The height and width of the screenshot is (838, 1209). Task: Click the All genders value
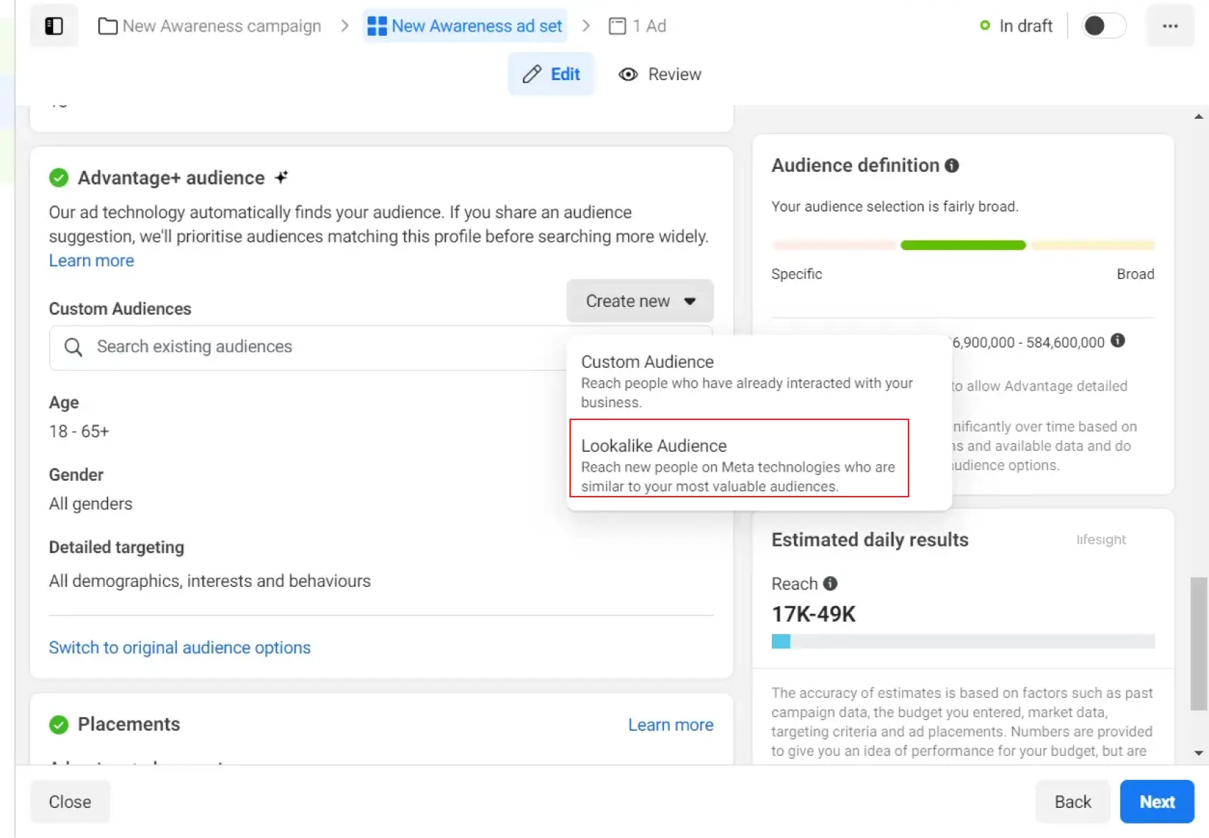click(x=91, y=504)
